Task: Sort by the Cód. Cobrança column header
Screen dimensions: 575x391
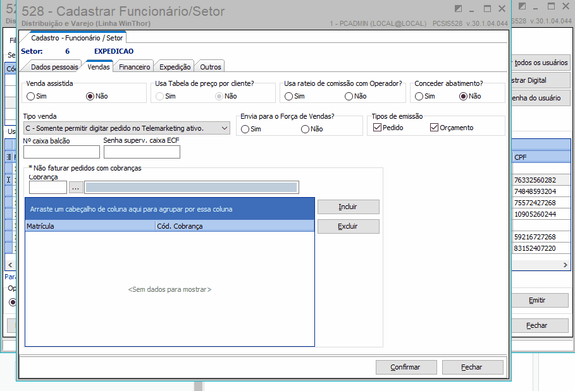Action: coord(235,226)
